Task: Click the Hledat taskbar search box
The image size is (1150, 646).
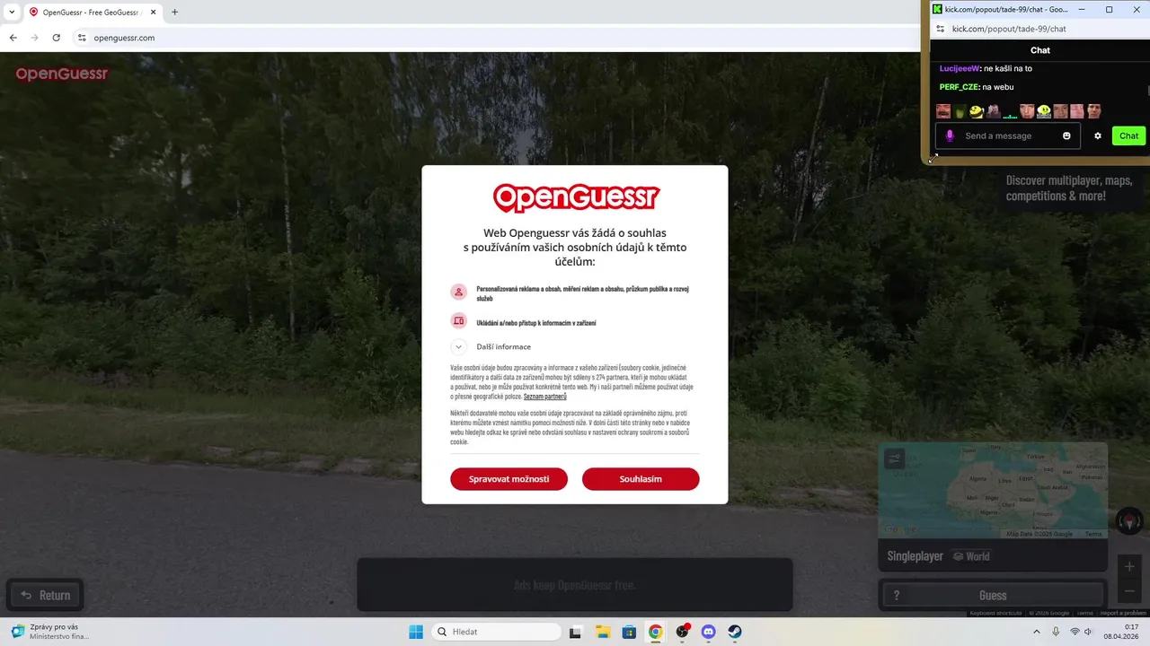Action: 496,632
